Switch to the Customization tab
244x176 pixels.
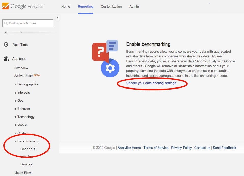111,6
